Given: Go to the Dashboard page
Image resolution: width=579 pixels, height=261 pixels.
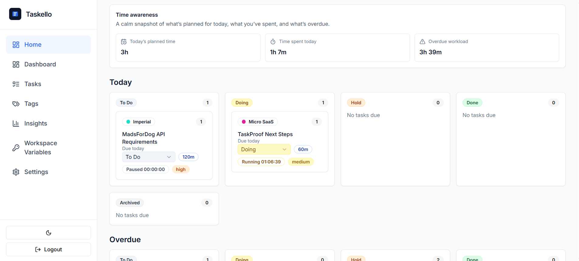Looking at the screenshot, I should 40,64.
